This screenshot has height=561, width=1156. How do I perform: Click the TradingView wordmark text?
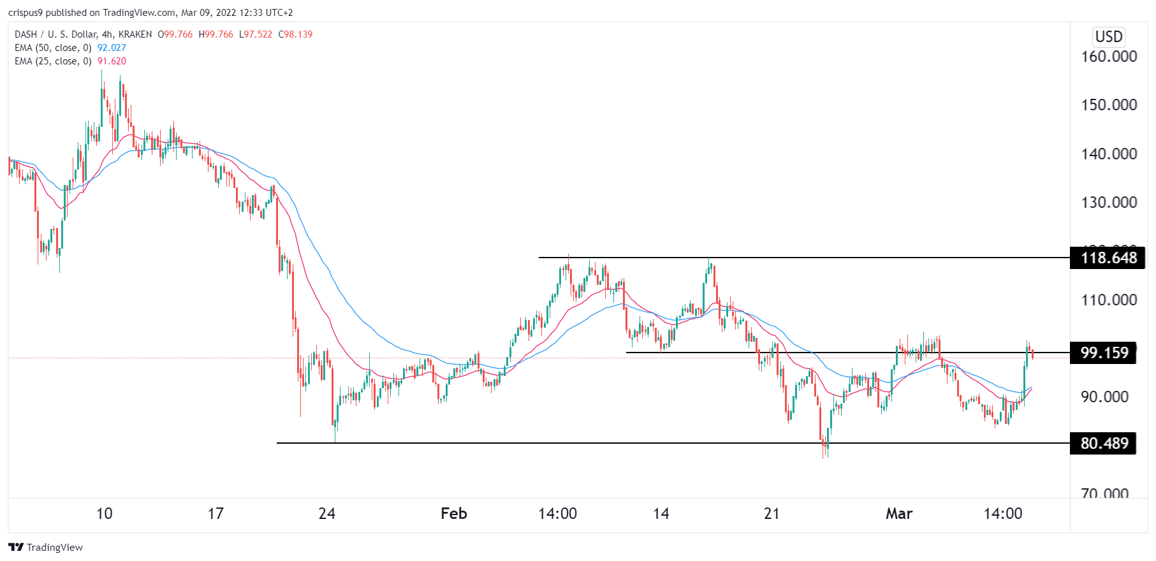pyautogui.click(x=55, y=547)
